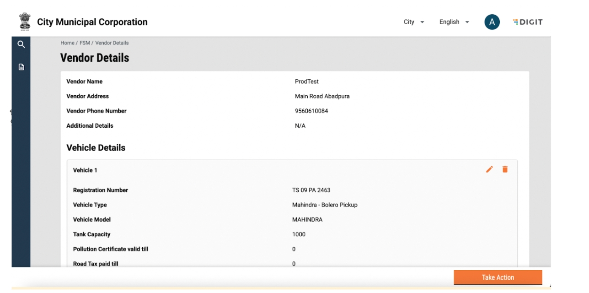Go to Home via the breadcrumb
This screenshot has width=589, height=293.
pos(67,43)
